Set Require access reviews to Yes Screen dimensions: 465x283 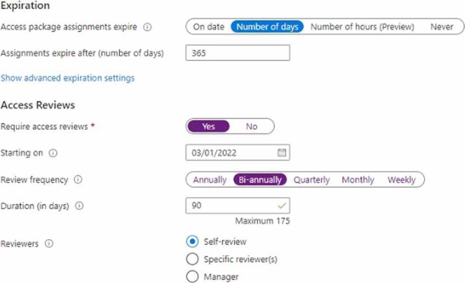[209, 126]
